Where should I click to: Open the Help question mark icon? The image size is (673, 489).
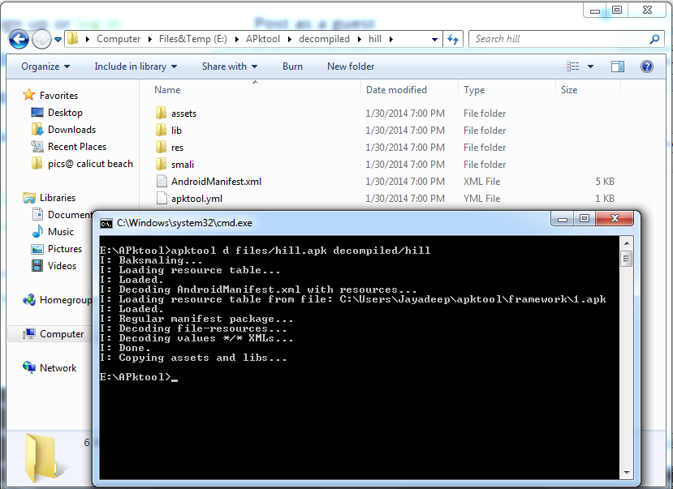tap(646, 66)
